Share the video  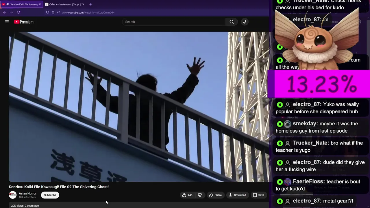coord(215,195)
